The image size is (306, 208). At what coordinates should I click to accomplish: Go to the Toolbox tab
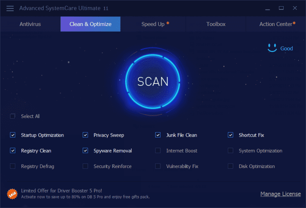point(216,24)
